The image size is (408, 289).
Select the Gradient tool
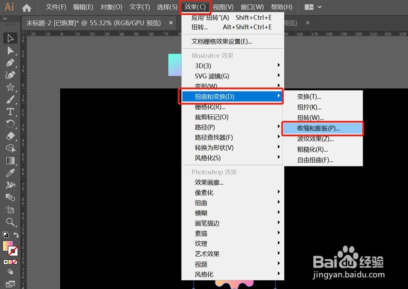point(11,160)
